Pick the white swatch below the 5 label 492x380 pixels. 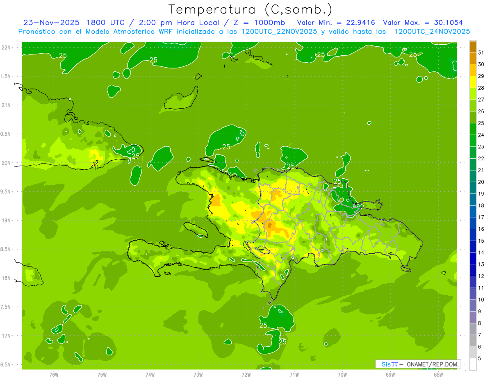473,364
